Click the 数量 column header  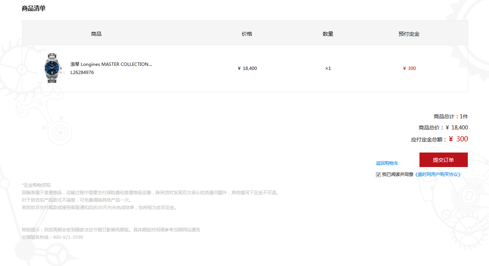[328, 34]
